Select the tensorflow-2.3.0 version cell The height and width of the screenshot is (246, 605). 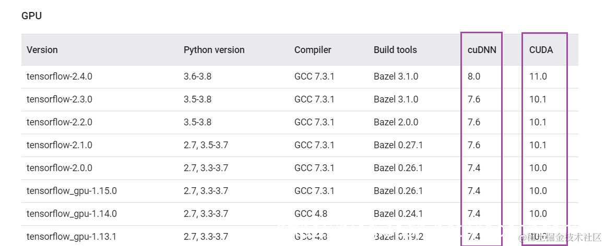point(59,99)
